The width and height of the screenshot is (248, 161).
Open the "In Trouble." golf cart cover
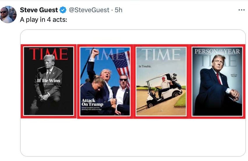click(161, 81)
